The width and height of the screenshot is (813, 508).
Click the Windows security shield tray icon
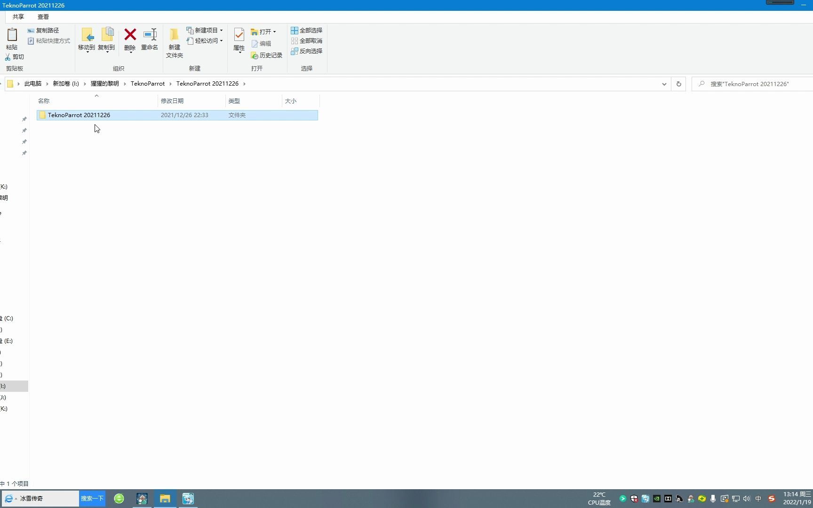point(634,499)
